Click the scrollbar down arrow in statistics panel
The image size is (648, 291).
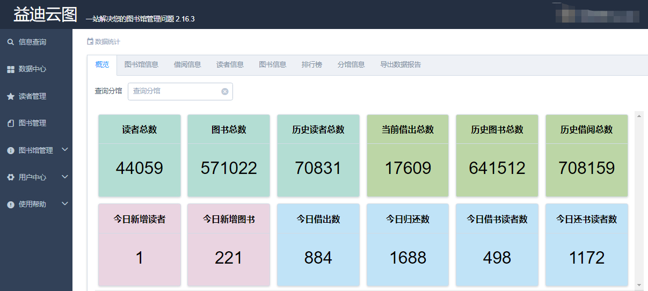639,285
